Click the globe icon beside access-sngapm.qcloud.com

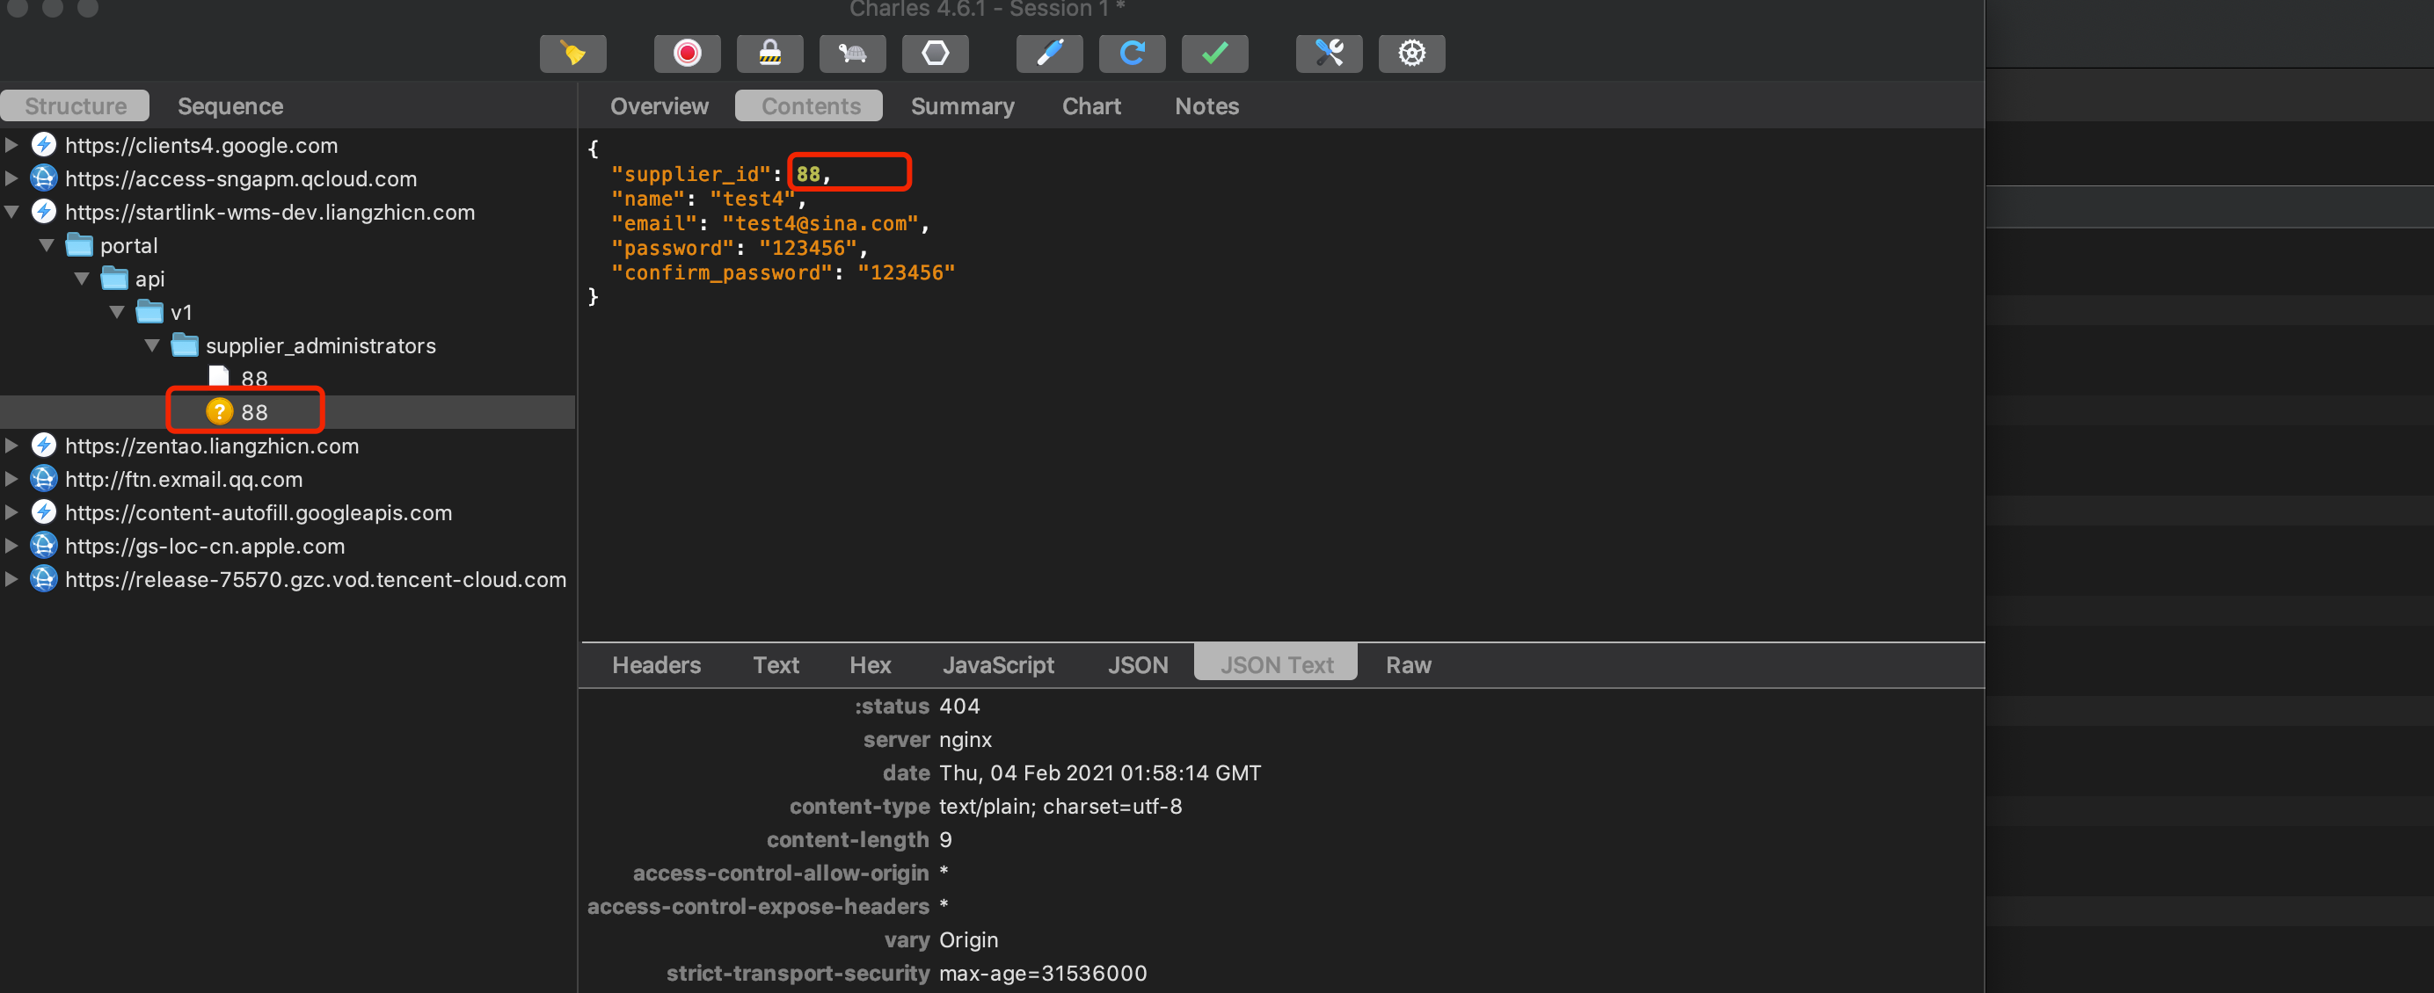43,178
